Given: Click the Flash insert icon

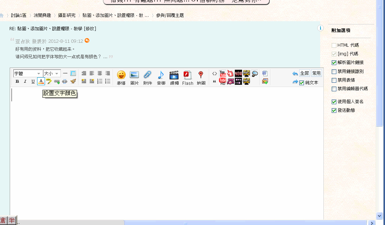Looking at the screenshot, I should [188, 77].
